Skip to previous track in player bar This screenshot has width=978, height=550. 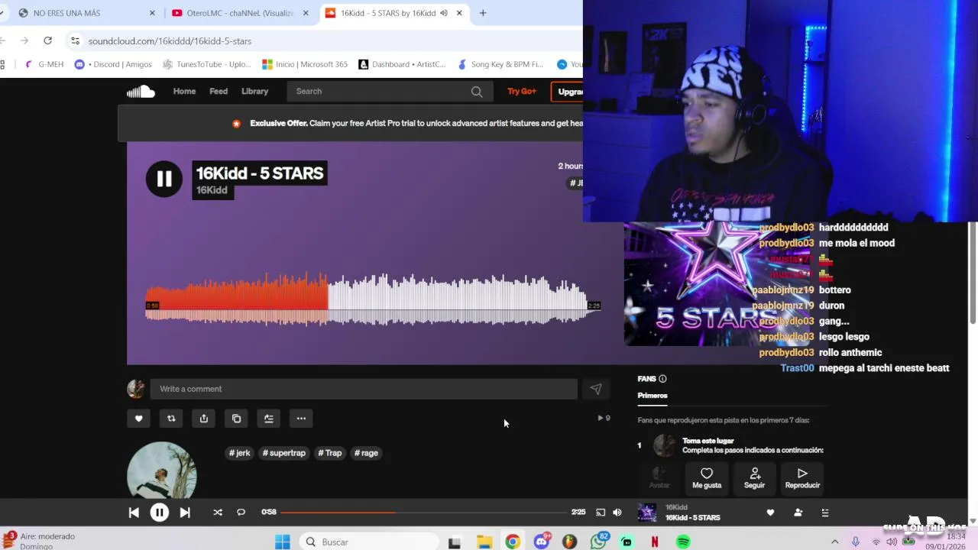(134, 513)
